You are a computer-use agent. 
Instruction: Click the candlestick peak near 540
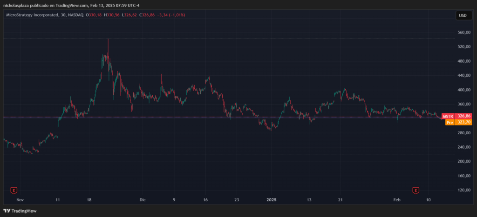tap(108, 41)
